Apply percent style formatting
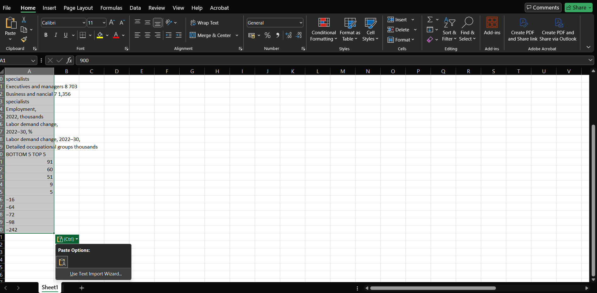Viewport: 597px width, 293px height. [x=267, y=35]
